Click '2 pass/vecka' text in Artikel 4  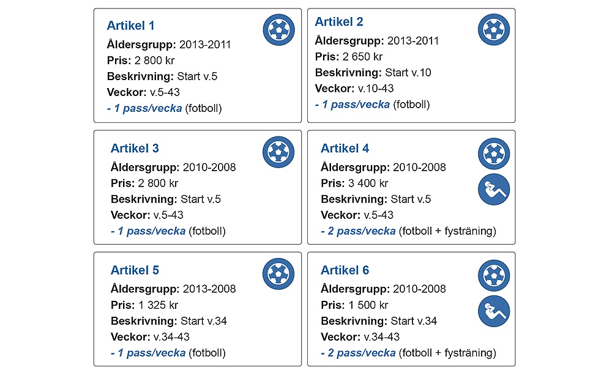tap(362, 231)
